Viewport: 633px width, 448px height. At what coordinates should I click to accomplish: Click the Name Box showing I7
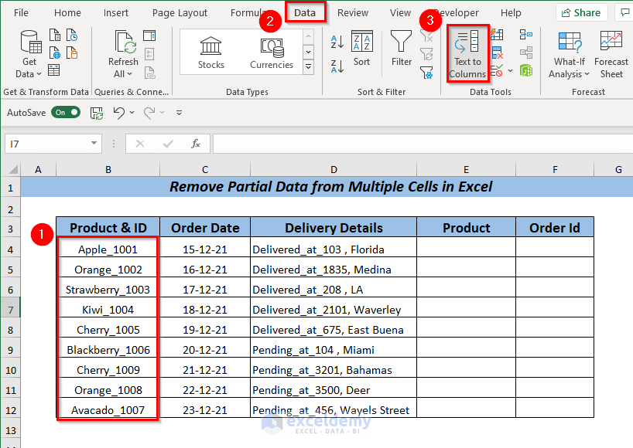click(x=45, y=144)
